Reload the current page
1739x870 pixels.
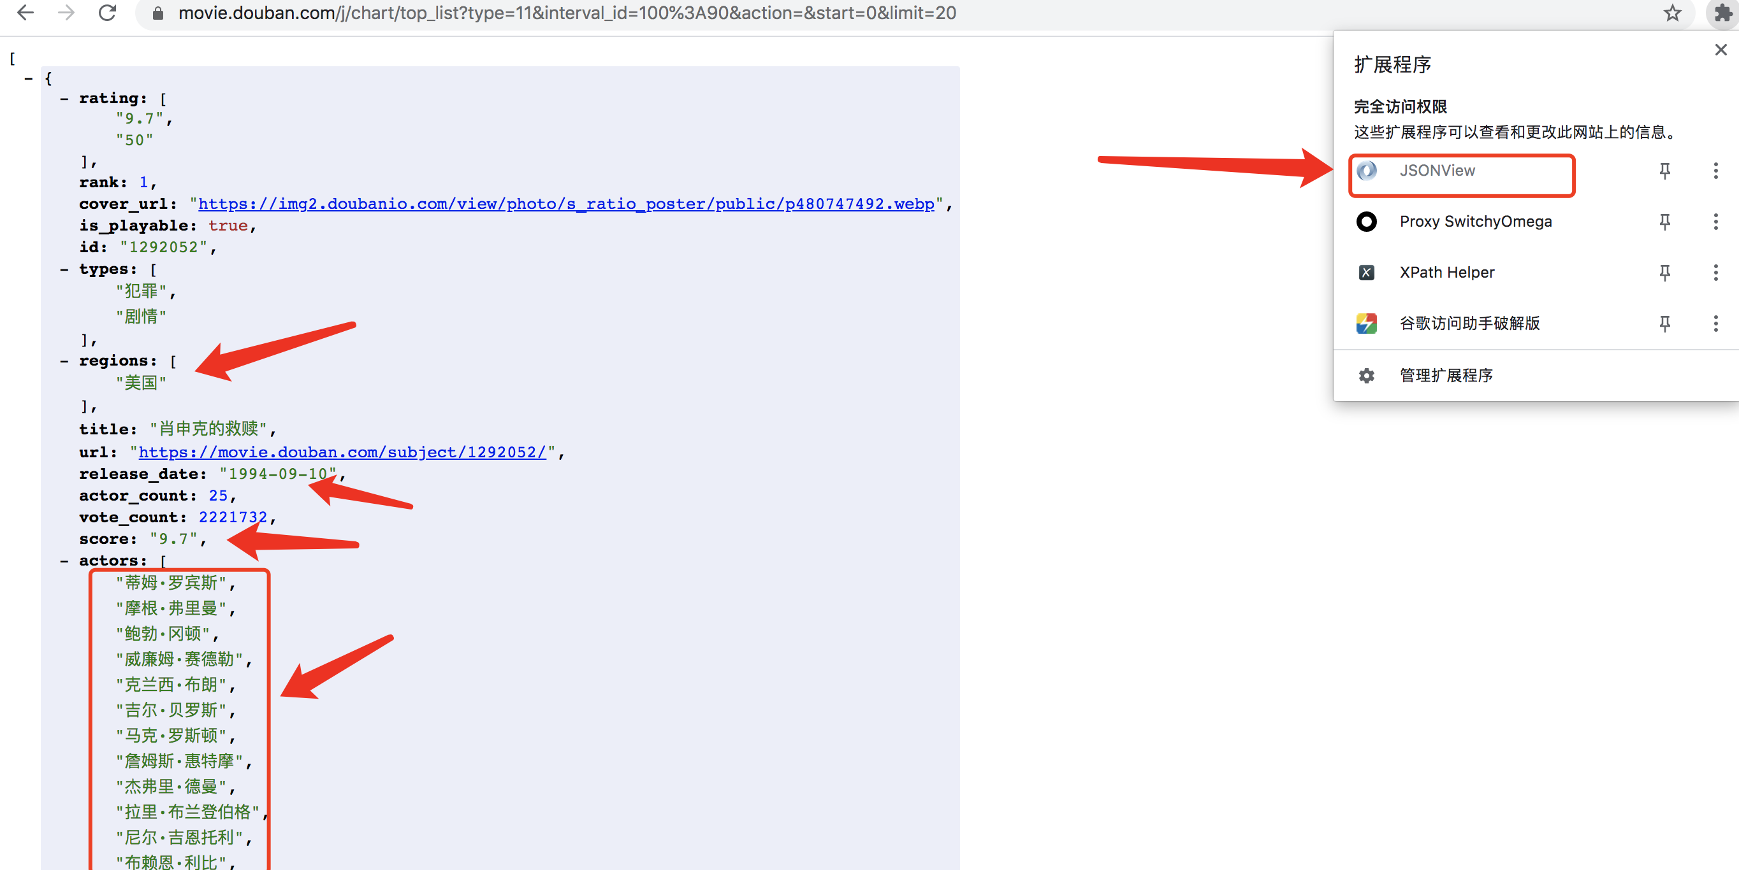[107, 13]
